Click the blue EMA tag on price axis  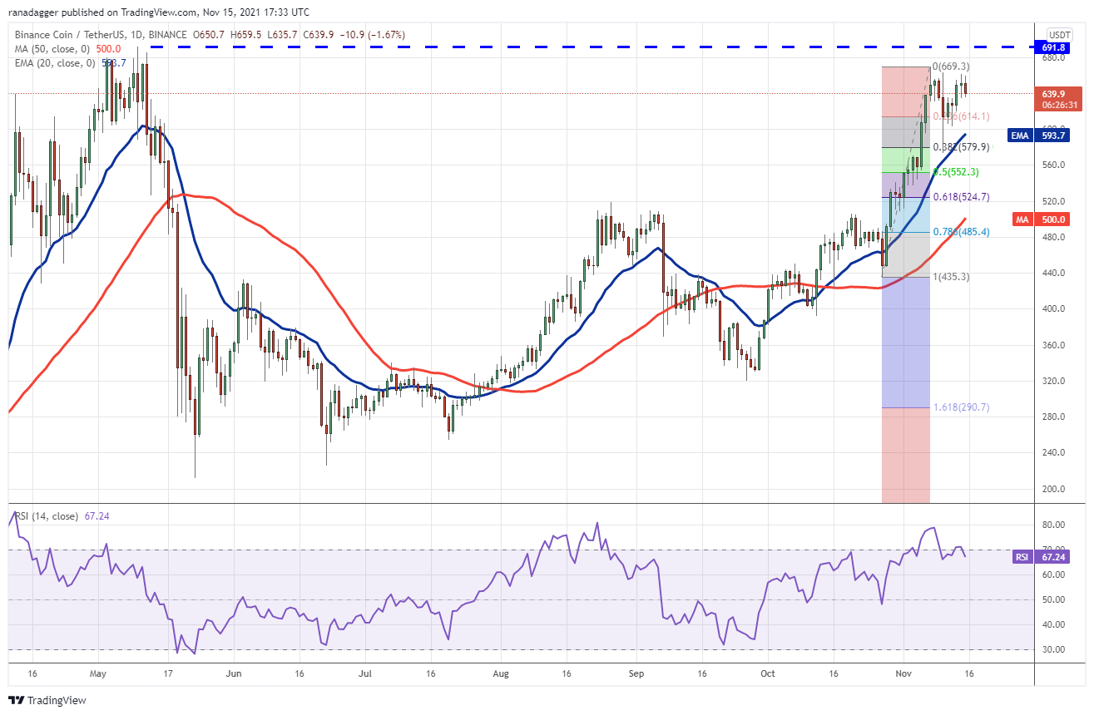coord(1021,135)
